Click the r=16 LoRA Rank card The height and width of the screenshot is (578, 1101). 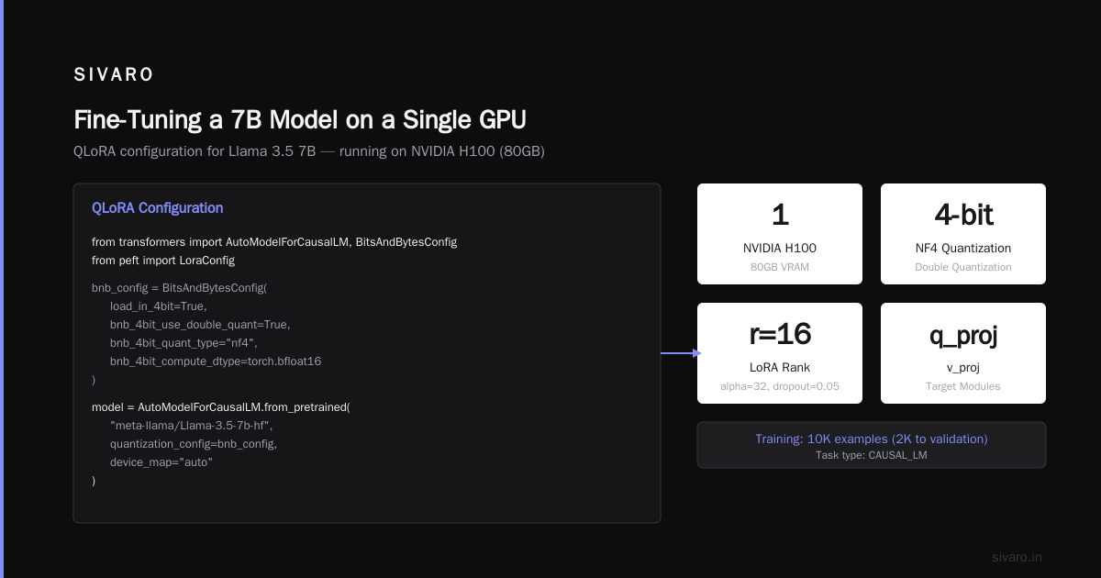point(780,353)
